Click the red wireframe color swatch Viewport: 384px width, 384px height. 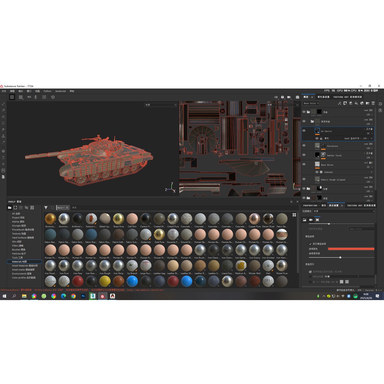[x=351, y=249]
